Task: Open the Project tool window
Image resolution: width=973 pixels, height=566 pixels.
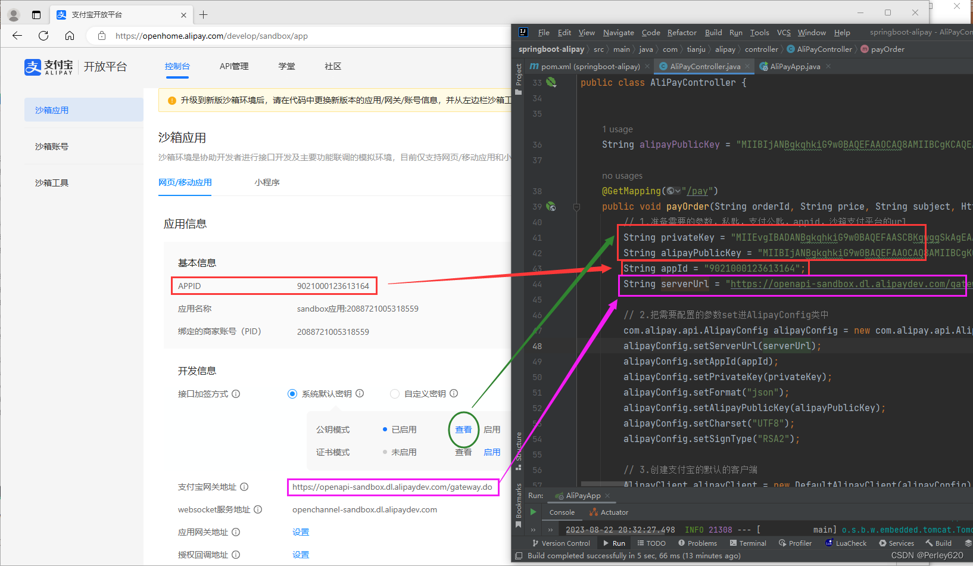Action: point(519,78)
